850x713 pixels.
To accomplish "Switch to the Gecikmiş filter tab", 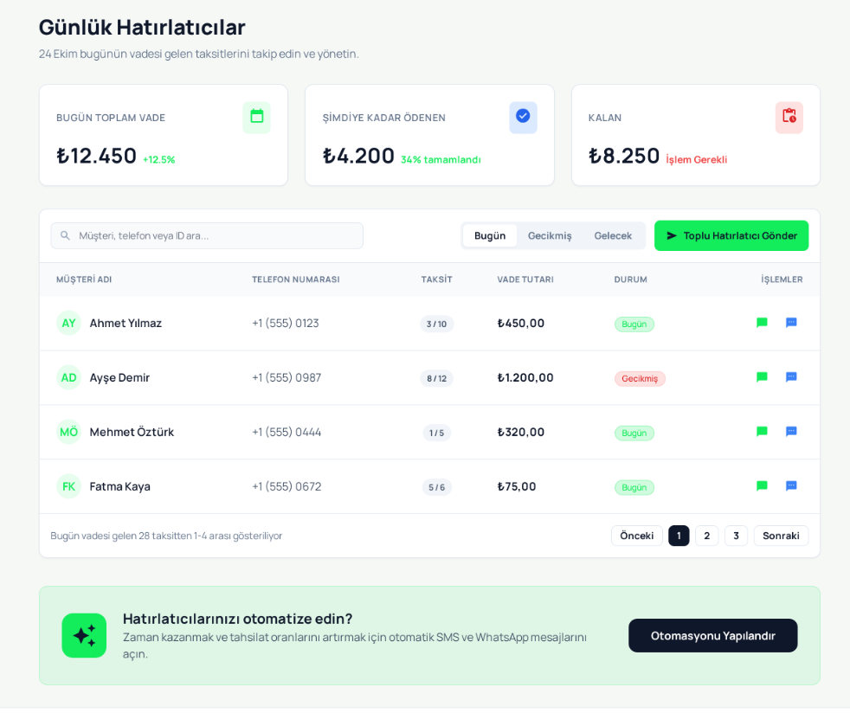I will (550, 235).
